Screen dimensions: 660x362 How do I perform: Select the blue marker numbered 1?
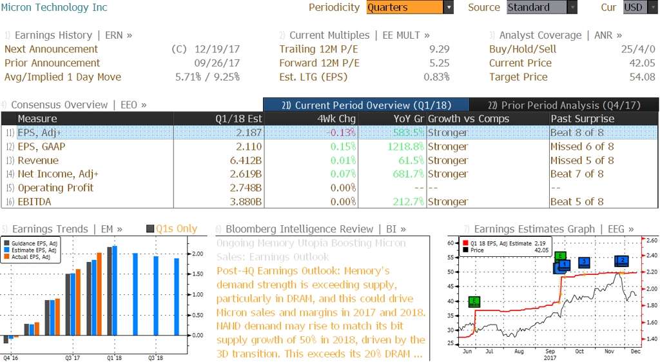[x=564, y=264]
